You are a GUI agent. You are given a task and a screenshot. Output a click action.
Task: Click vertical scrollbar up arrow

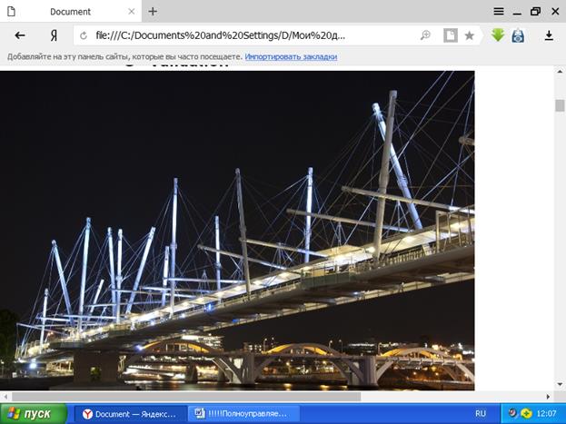[x=561, y=71]
